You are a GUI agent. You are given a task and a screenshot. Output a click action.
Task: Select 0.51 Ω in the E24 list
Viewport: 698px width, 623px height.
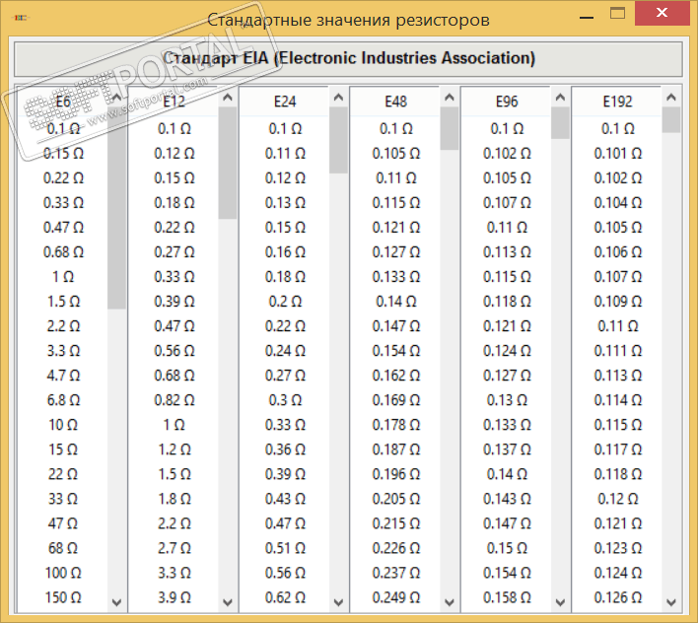285,548
